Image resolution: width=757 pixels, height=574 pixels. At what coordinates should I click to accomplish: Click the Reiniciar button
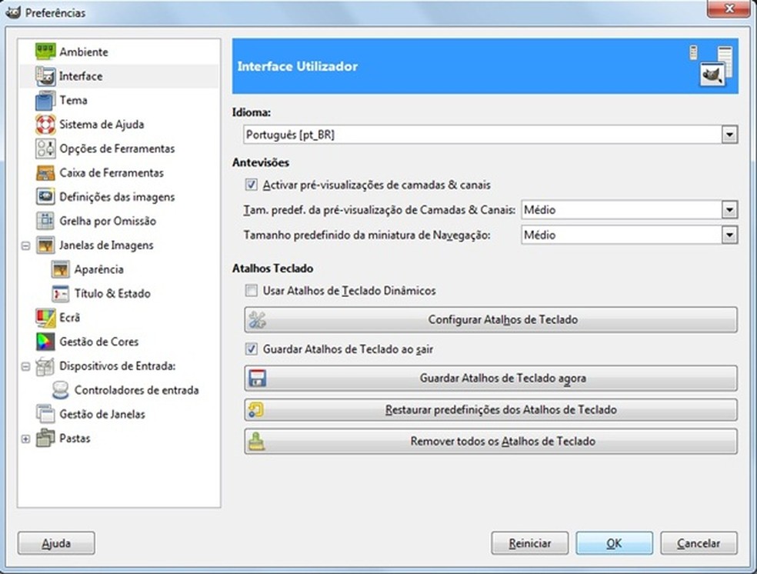point(529,543)
